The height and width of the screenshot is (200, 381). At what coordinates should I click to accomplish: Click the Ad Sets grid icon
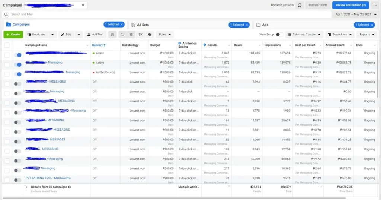[x=133, y=25]
